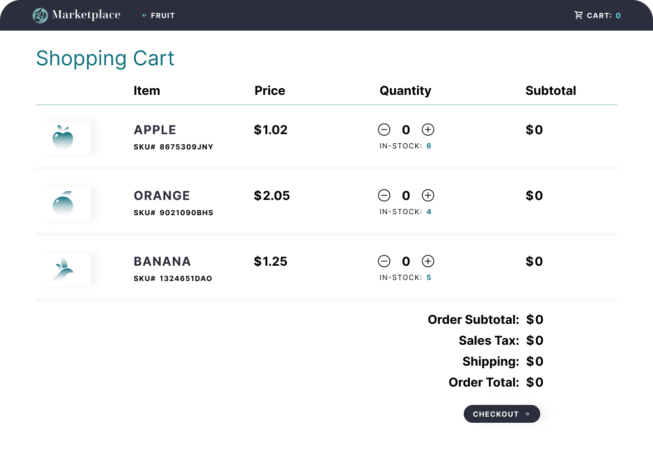Open the shopping cart icon in header
The image size is (653, 459).
(579, 15)
